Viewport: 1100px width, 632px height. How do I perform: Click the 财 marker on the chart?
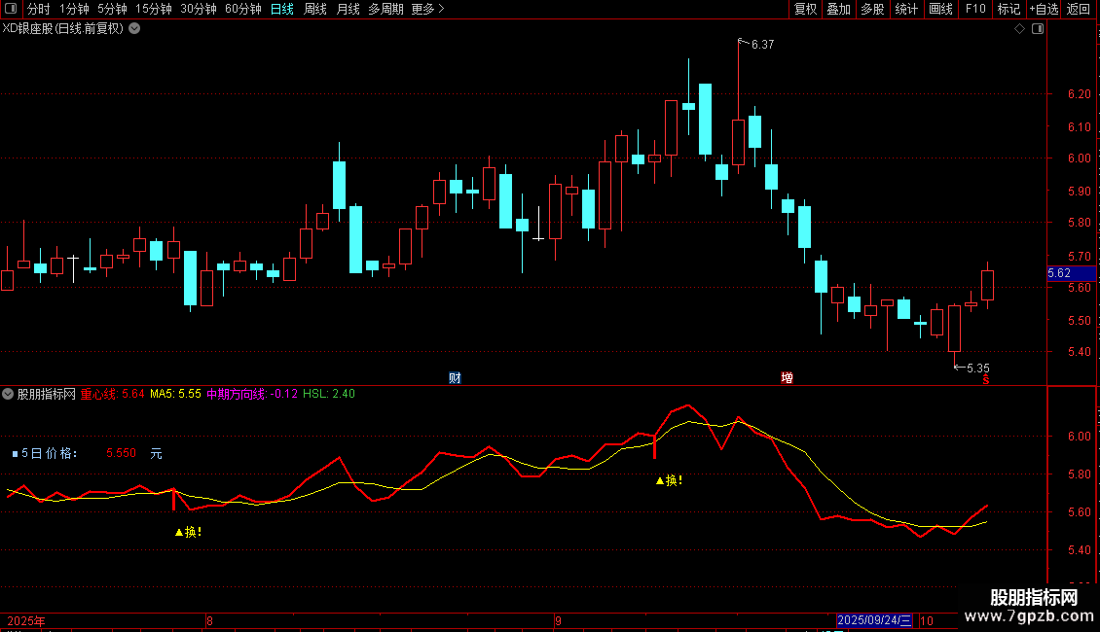point(455,378)
